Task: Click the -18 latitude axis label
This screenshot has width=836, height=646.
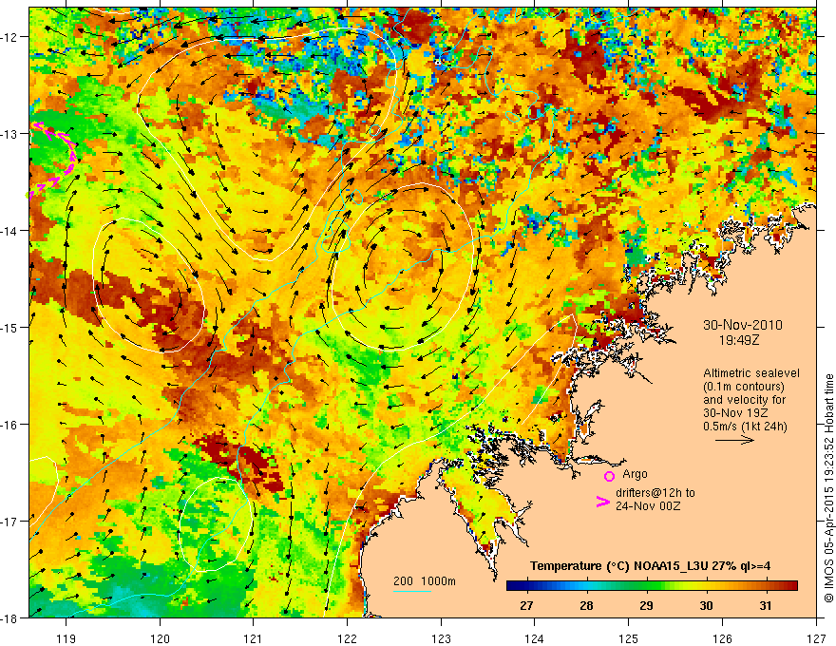Action: coord(10,618)
